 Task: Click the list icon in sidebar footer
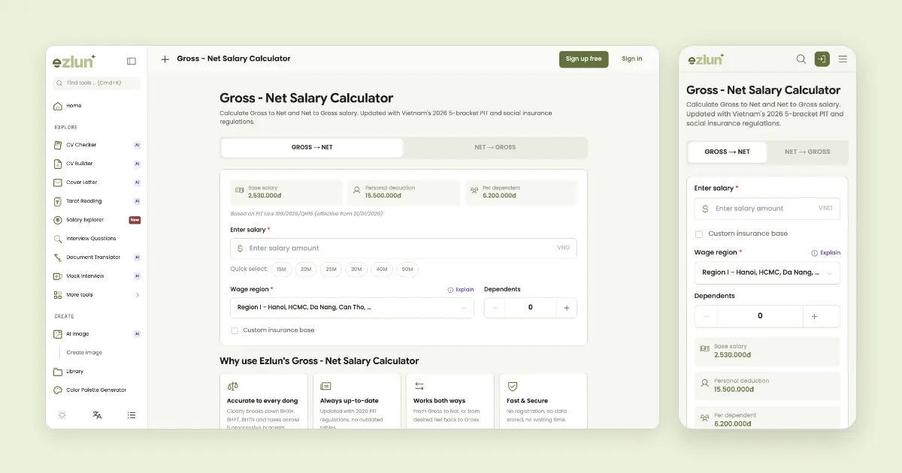(x=132, y=415)
